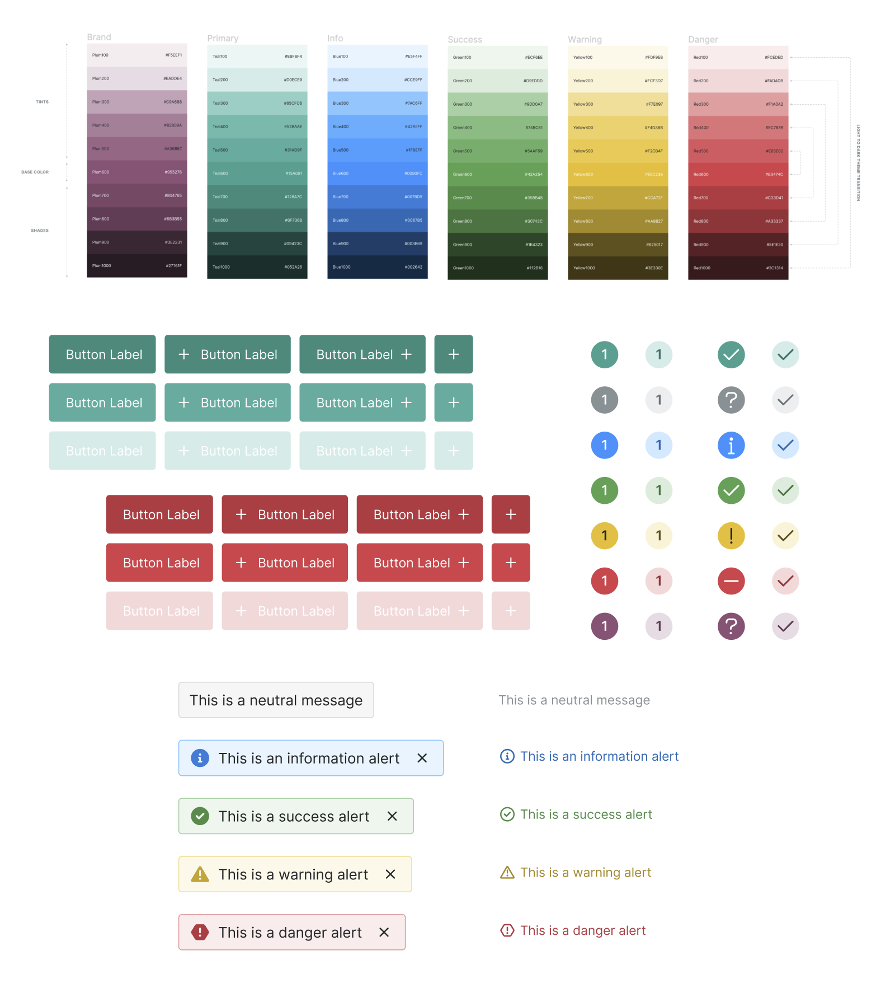Click the solid red number 1 badge
This screenshot has height=1002, width=895.
605,581
